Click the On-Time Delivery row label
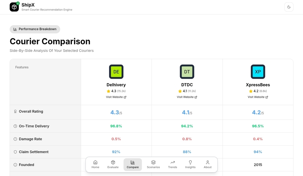 [34, 126]
